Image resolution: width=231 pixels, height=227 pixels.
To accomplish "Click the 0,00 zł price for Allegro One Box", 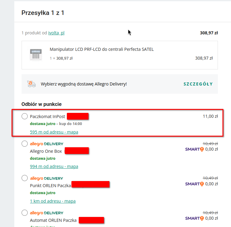I will coord(212,149).
